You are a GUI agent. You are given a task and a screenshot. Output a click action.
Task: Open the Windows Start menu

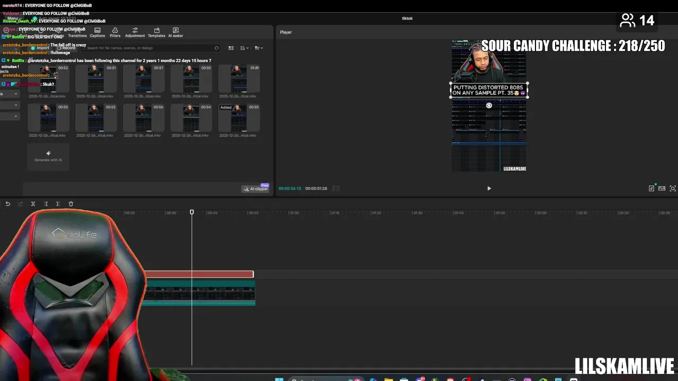(279, 379)
